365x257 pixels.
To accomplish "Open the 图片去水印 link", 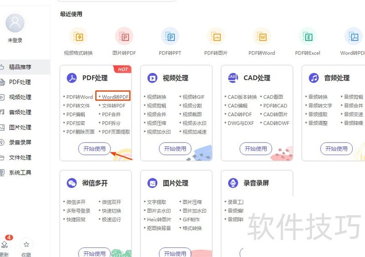I will click(159, 211).
